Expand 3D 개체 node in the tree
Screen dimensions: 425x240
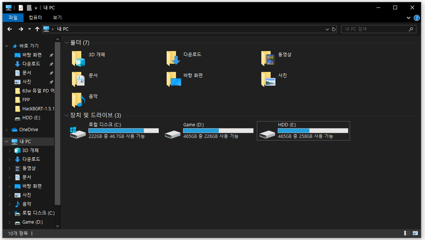(10, 150)
